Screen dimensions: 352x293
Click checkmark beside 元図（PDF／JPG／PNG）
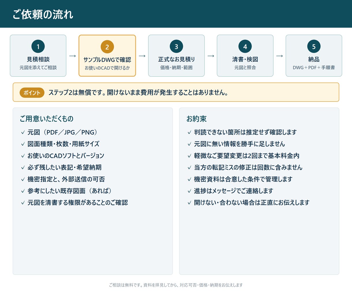tap(23, 132)
